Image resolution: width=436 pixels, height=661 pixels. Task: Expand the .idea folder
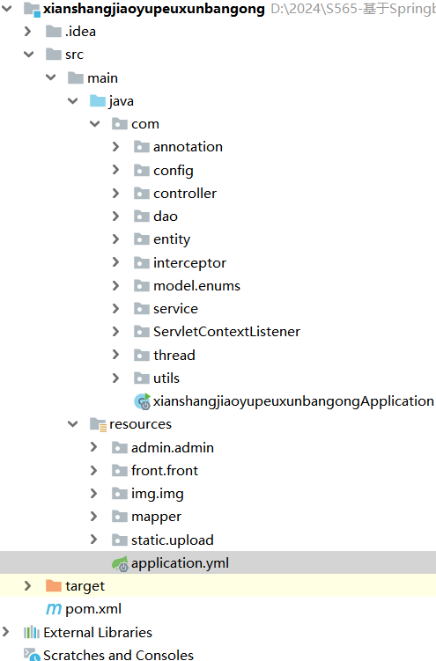click(x=28, y=31)
